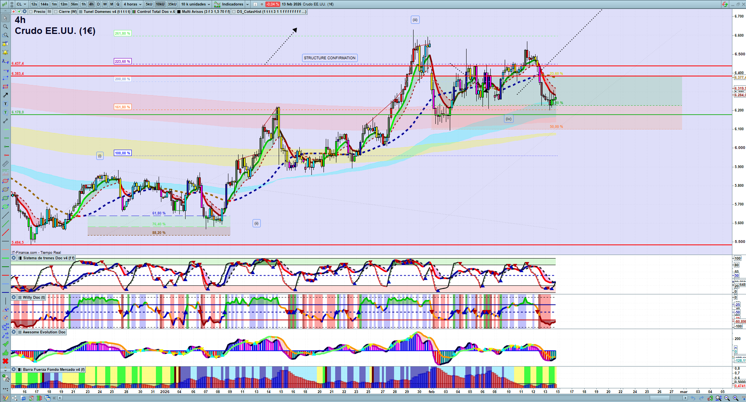The height and width of the screenshot is (402, 746).
Task: Select the 12s timeframe tab
Action: click(34, 4)
